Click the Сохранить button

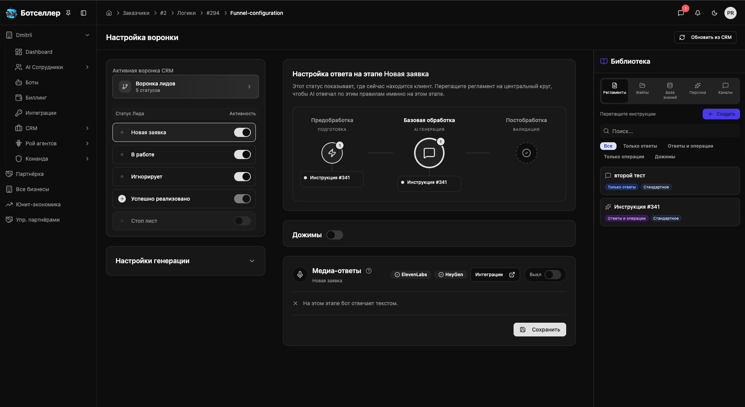540,330
